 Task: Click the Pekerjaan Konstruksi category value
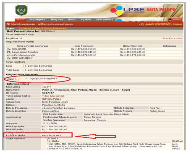point(54,105)
